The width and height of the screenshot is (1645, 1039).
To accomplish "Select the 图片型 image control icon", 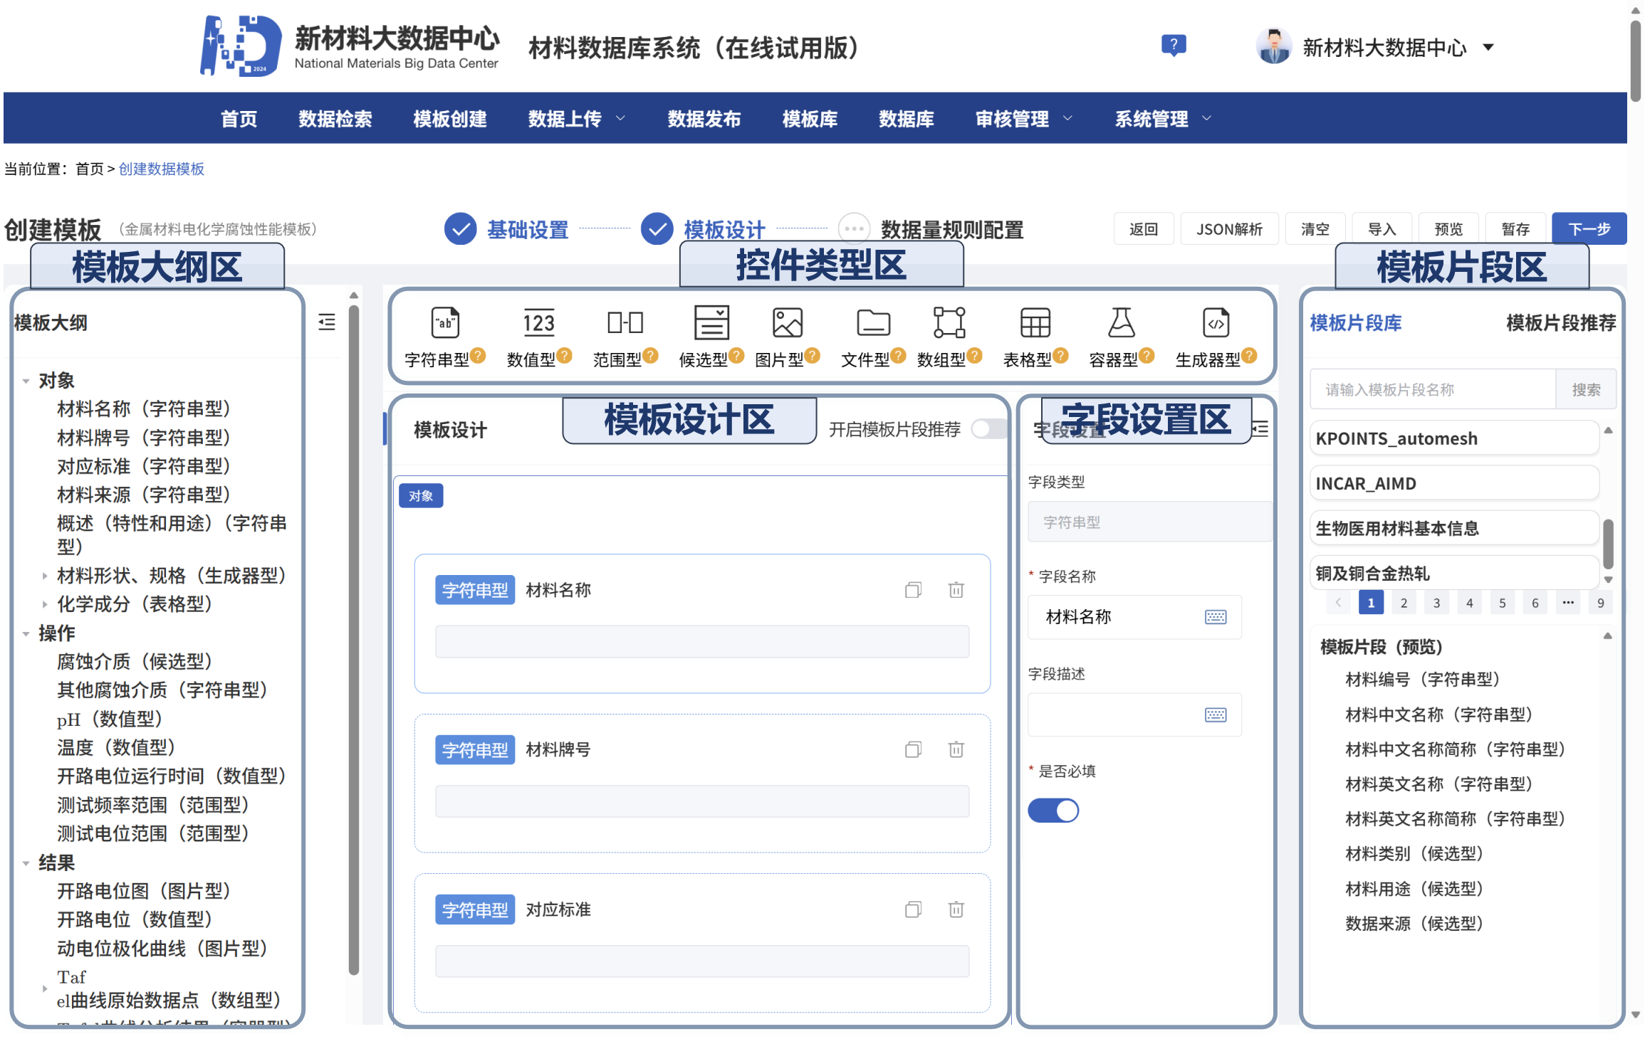I will tap(788, 324).
